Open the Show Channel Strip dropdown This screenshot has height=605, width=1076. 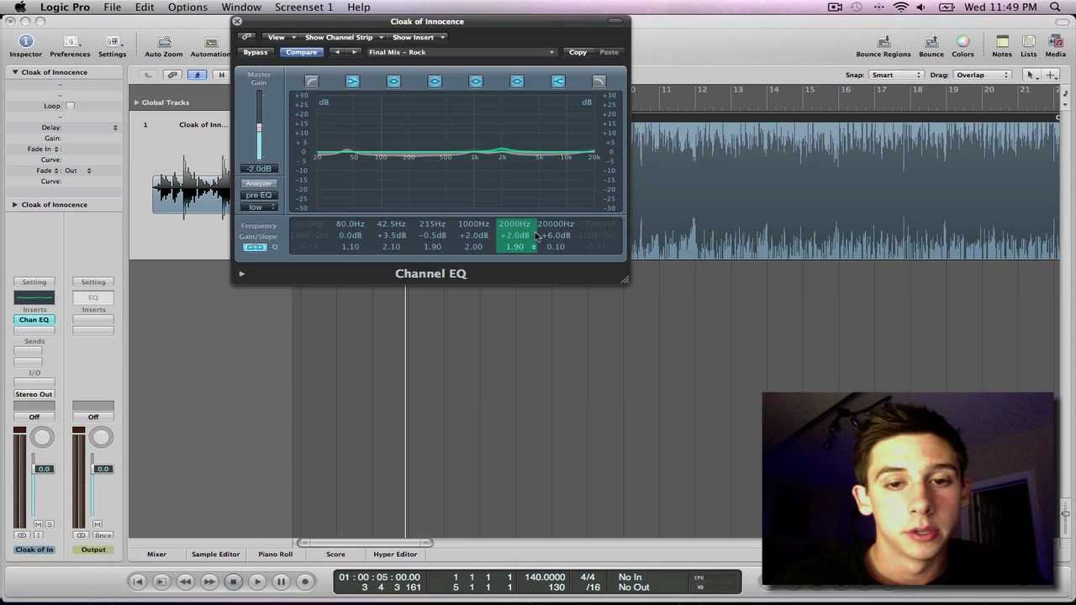point(344,37)
